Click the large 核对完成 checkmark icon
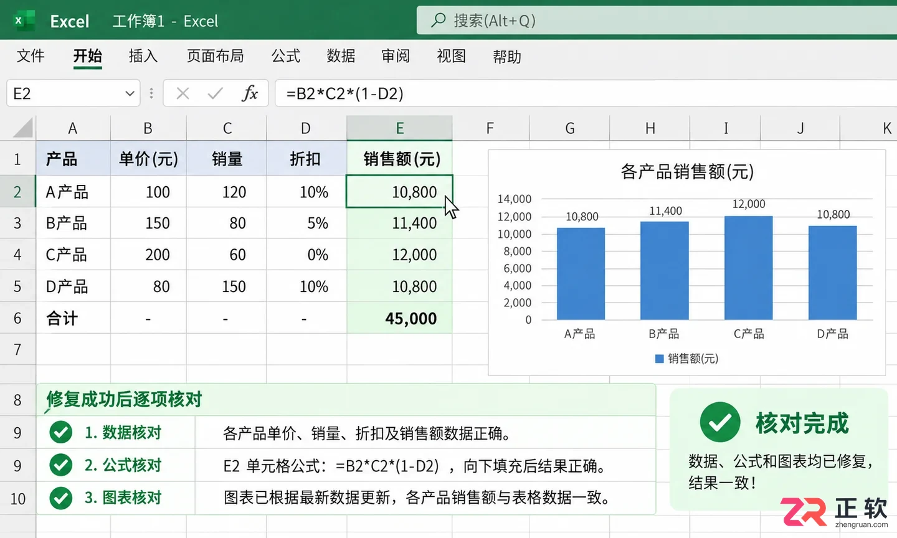Image resolution: width=897 pixels, height=538 pixels. point(719,422)
